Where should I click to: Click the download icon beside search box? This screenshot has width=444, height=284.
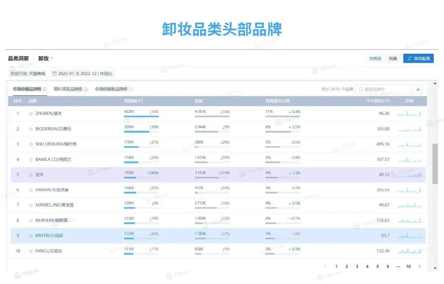(418, 89)
